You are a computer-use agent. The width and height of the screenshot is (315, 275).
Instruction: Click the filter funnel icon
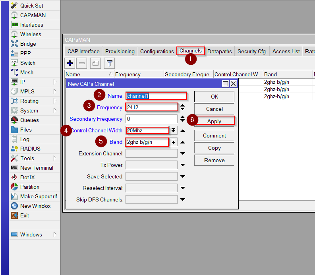point(110,63)
